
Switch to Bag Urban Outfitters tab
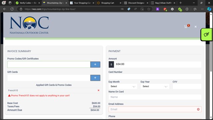[163, 3]
